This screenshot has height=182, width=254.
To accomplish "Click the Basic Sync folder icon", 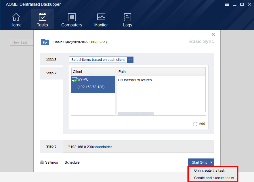I will pos(45,42).
